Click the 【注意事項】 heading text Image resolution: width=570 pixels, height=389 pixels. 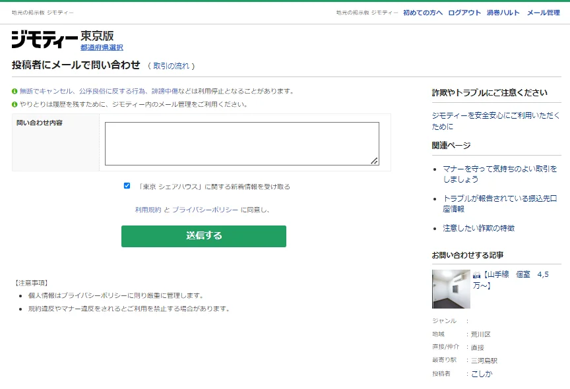[x=31, y=283]
